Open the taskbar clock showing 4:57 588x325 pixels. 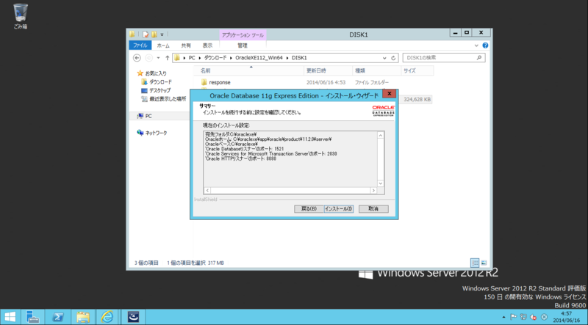[566, 317]
